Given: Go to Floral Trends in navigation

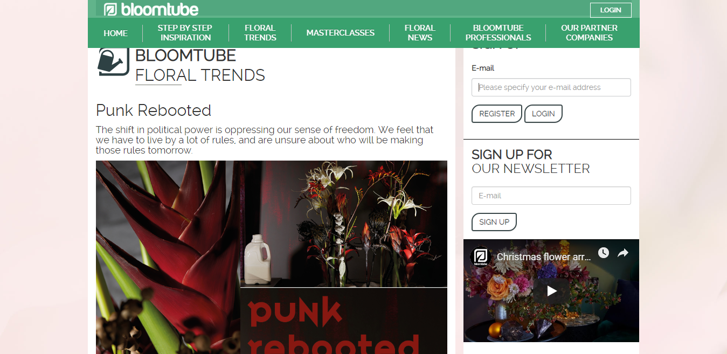Looking at the screenshot, I should (x=260, y=33).
